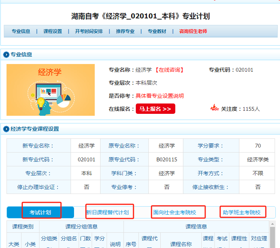
Task: Click the 不限 cell for 开考方式
Action: [258, 173]
